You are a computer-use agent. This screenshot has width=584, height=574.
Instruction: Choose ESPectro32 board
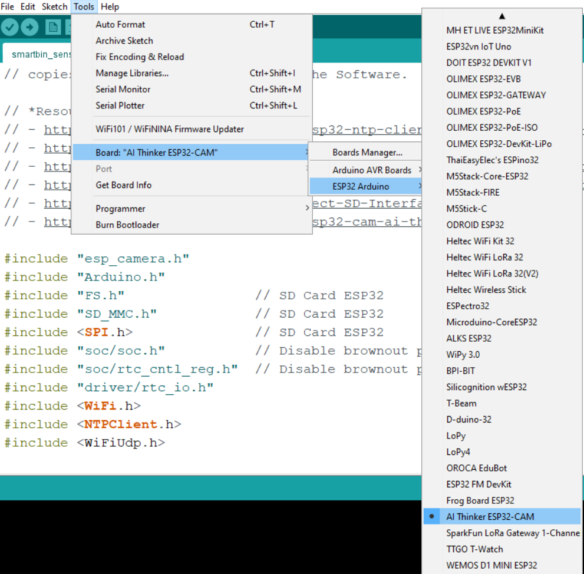(x=501, y=306)
